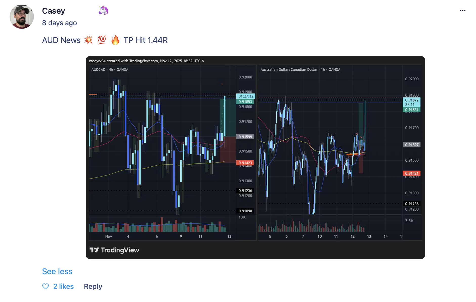This screenshot has width=476, height=302.
Task: Click the green 0.91853 target price label
Action: pyautogui.click(x=245, y=102)
